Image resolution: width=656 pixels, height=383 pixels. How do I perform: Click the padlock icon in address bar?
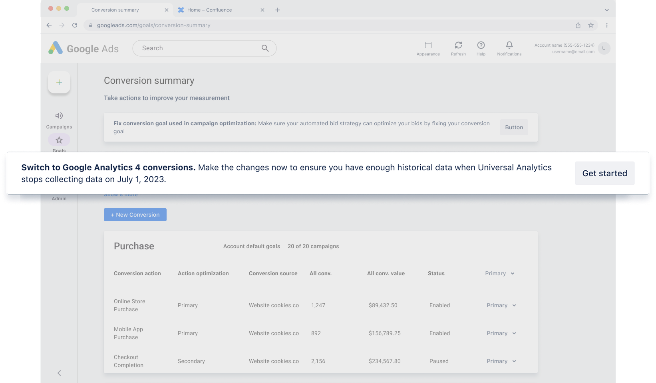(x=91, y=25)
